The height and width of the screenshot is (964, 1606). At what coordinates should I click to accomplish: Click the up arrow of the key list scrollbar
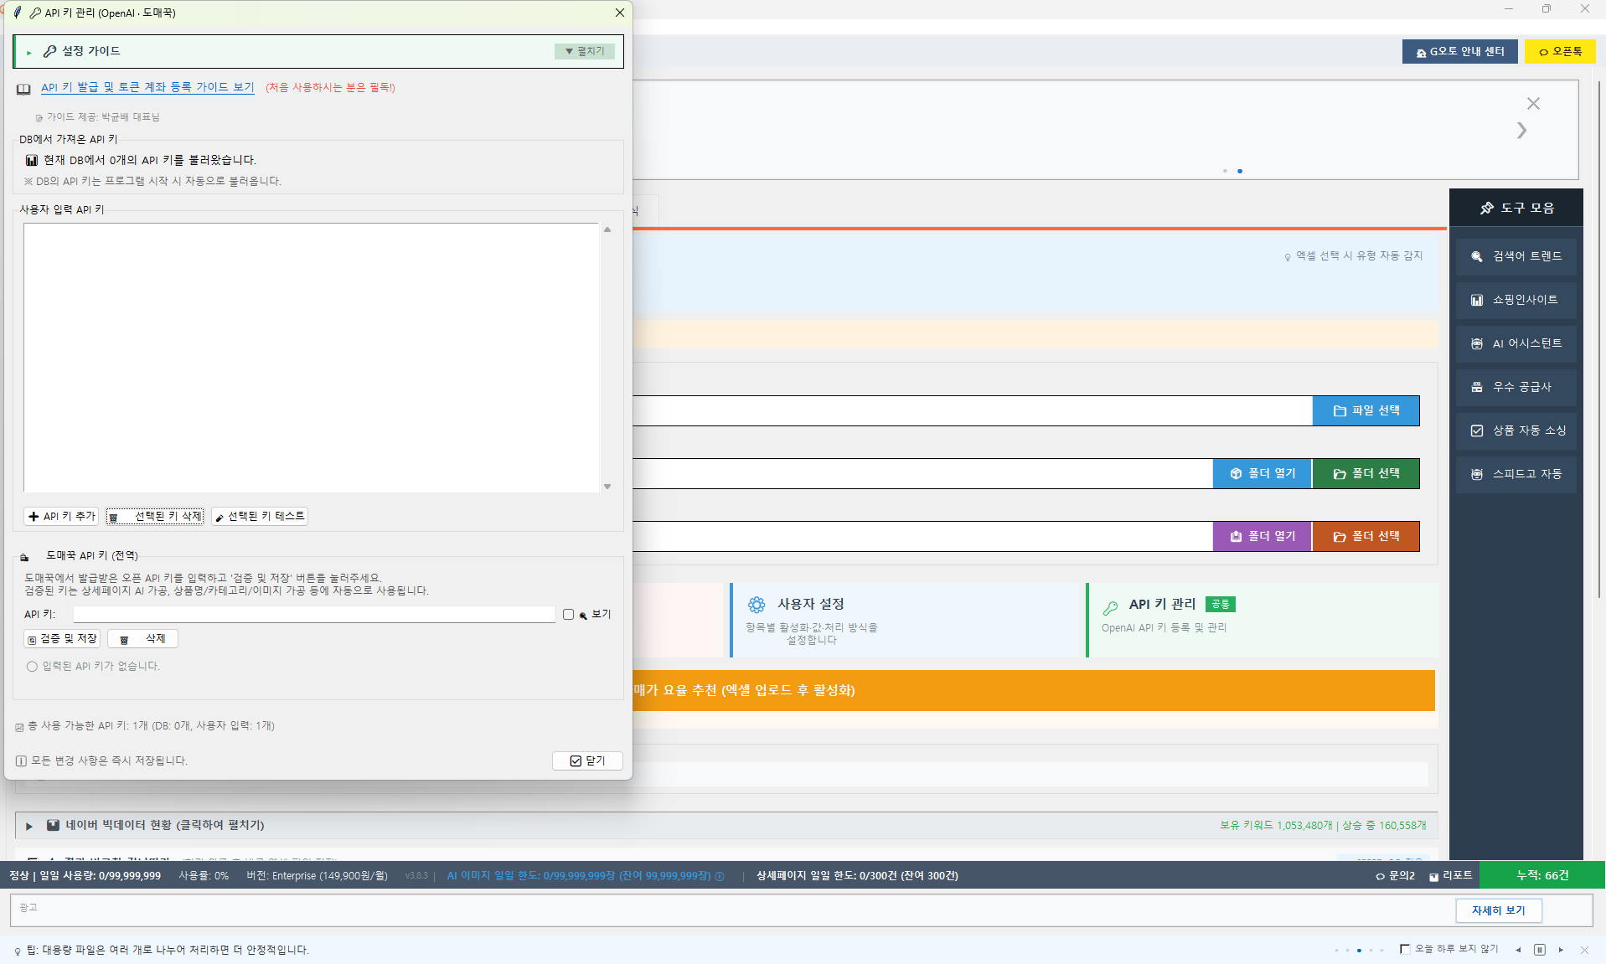[607, 229]
